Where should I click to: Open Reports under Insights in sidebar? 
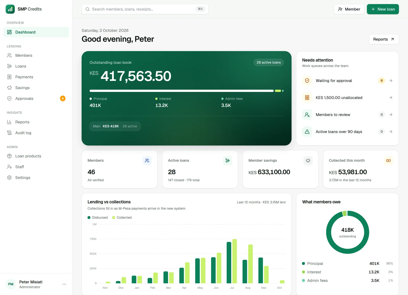(36, 122)
